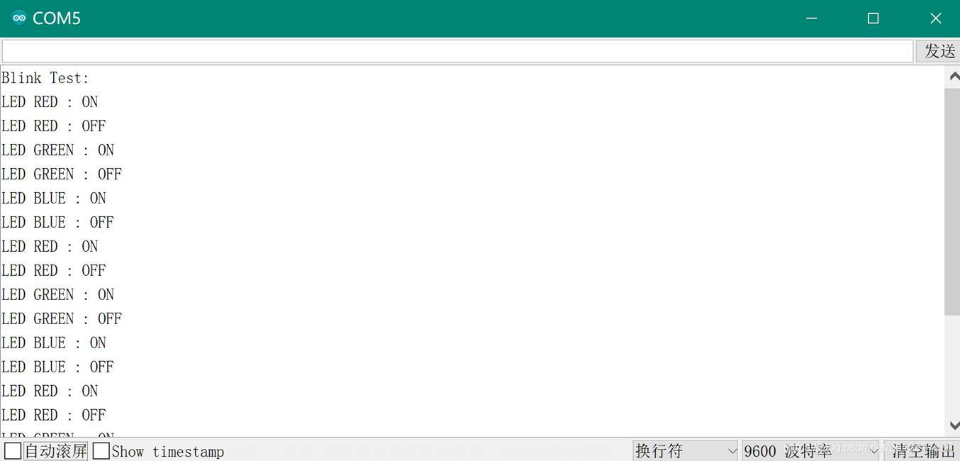The image size is (960, 461).
Task: Click the scrollbar down arrow
Action: [x=953, y=426]
